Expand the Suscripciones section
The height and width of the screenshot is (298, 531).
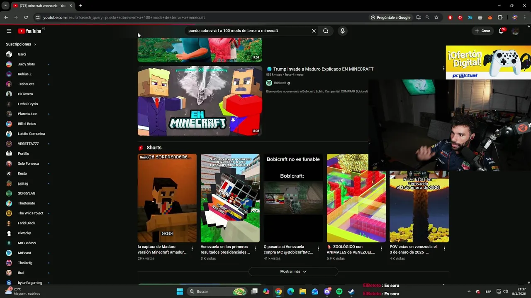tap(21, 44)
